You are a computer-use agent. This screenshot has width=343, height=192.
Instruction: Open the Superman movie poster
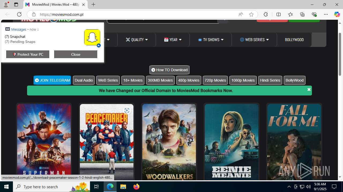[44, 142]
